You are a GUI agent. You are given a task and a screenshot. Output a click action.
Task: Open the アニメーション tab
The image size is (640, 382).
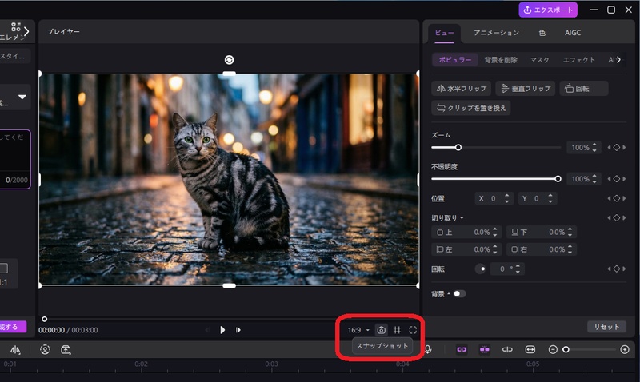click(x=496, y=33)
